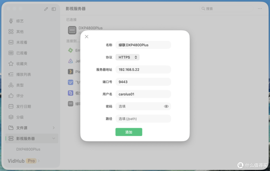The width and height of the screenshot is (270, 171).
Task: Open the VidHub Pro upgrade link
Action: [24, 161]
